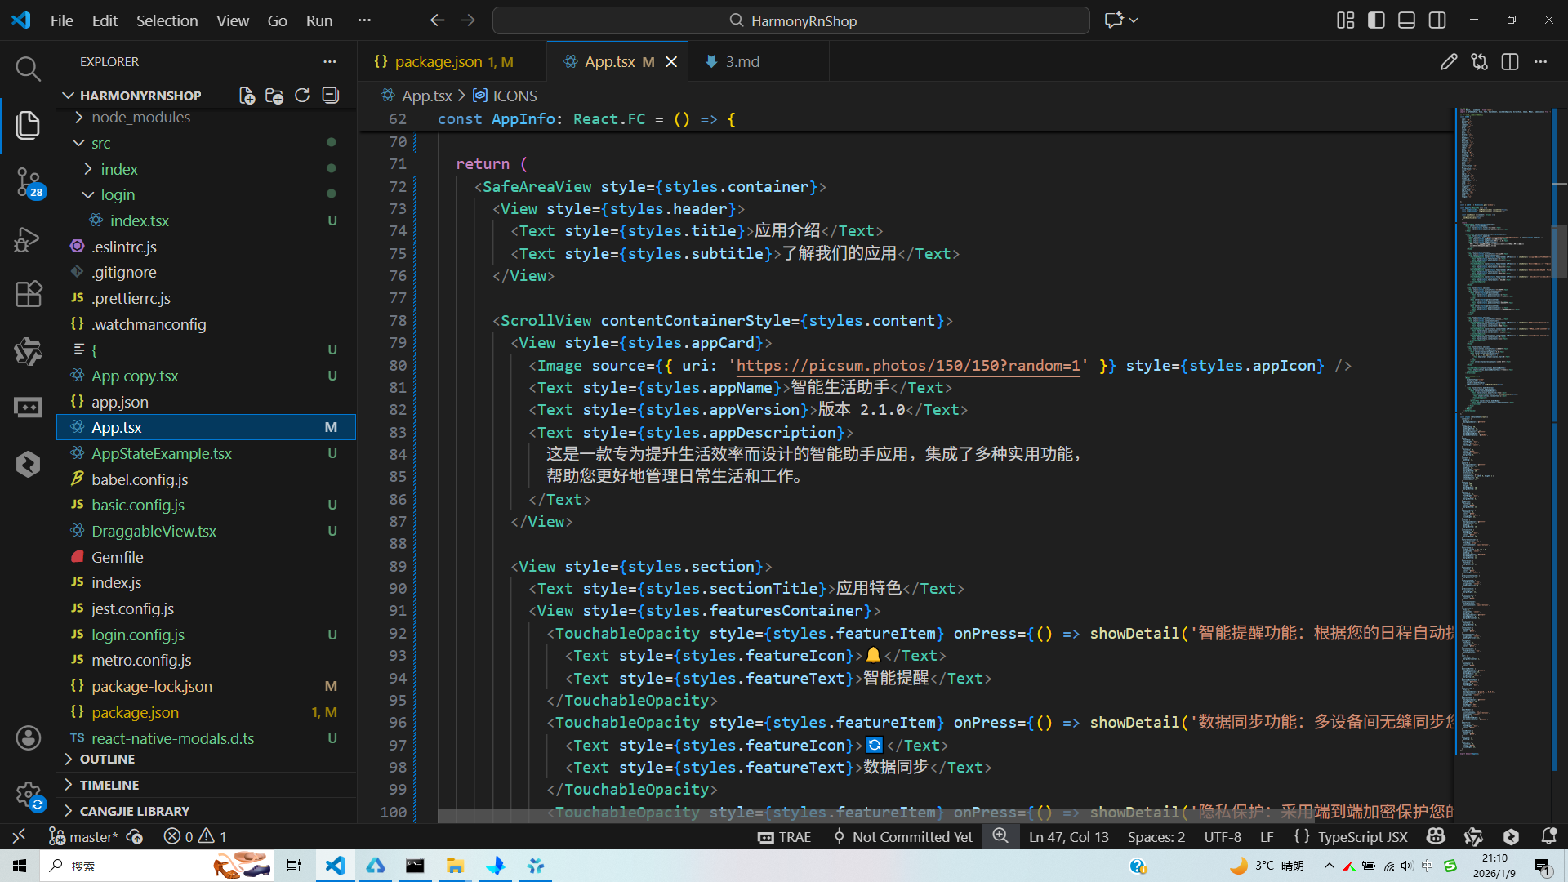The image size is (1568, 882).
Task: Open Source Control view with 28 badge
Action: click(28, 181)
